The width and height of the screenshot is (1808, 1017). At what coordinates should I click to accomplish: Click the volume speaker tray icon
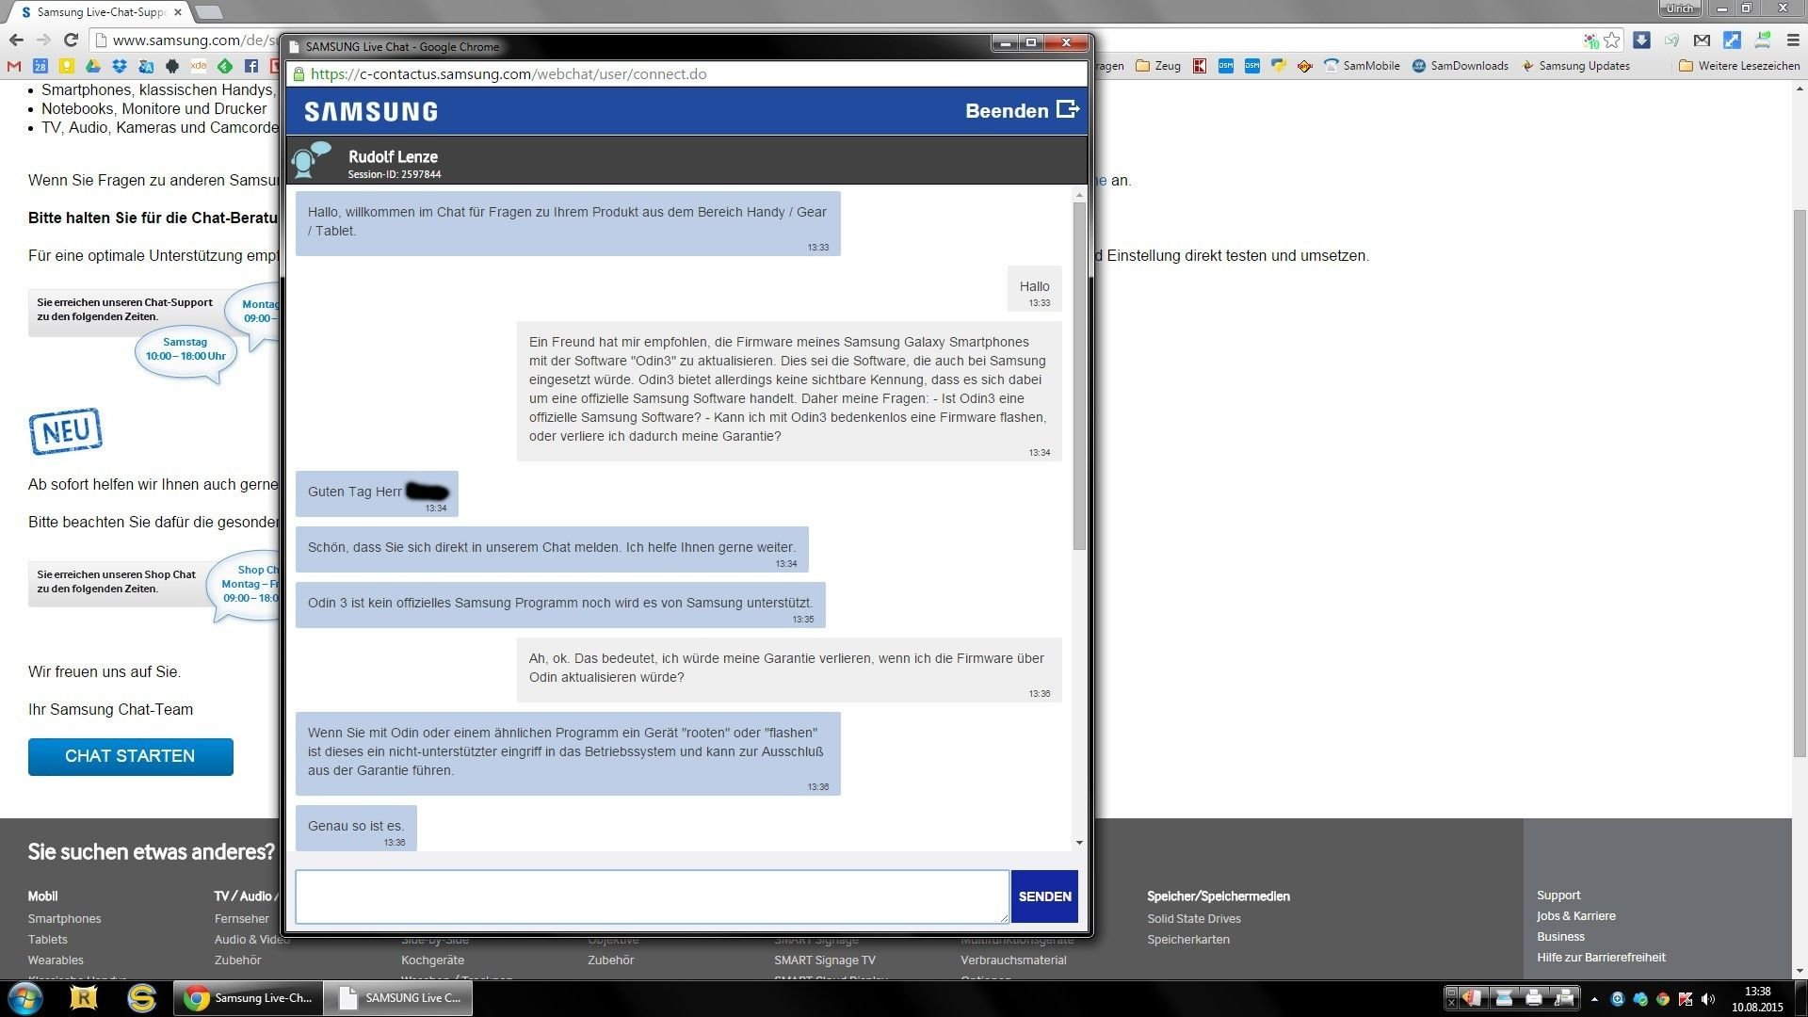click(1708, 999)
